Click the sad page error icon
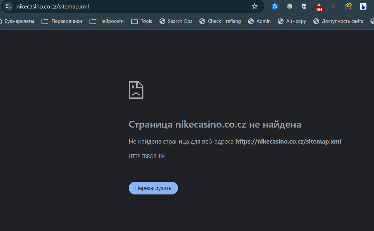The width and height of the screenshot is (374, 231). coord(136,90)
